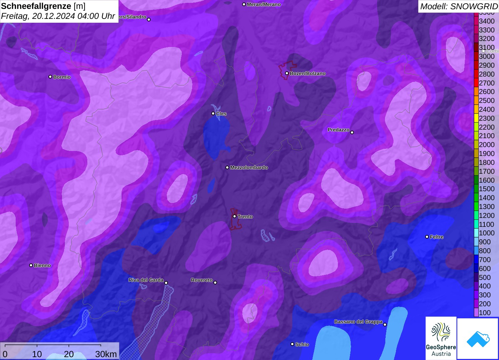Click the 3400 m legend color swatch

pyautogui.click(x=476, y=21)
